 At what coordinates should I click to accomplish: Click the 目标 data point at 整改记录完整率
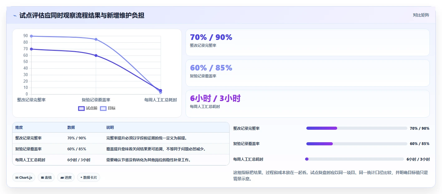32,36
